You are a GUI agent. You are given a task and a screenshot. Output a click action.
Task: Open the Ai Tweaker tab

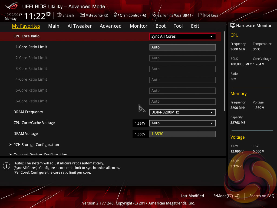pyautogui.click(x=80, y=26)
